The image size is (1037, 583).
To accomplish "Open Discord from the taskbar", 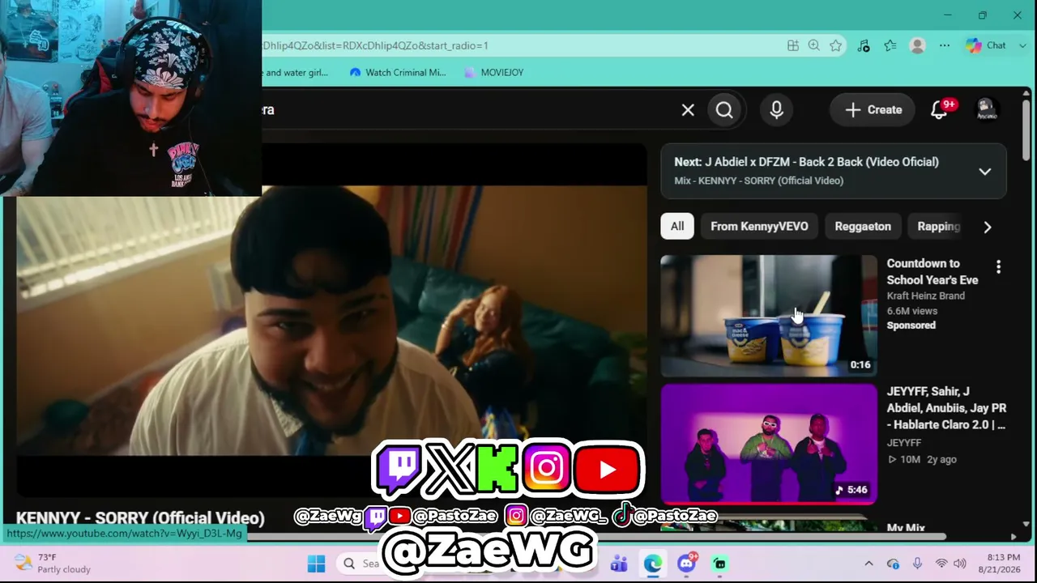I will [687, 564].
